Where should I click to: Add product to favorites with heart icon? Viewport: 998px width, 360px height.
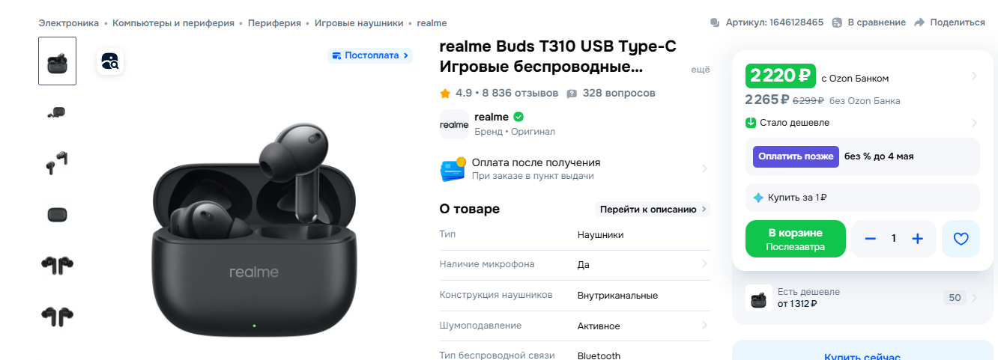tap(961, 239)
